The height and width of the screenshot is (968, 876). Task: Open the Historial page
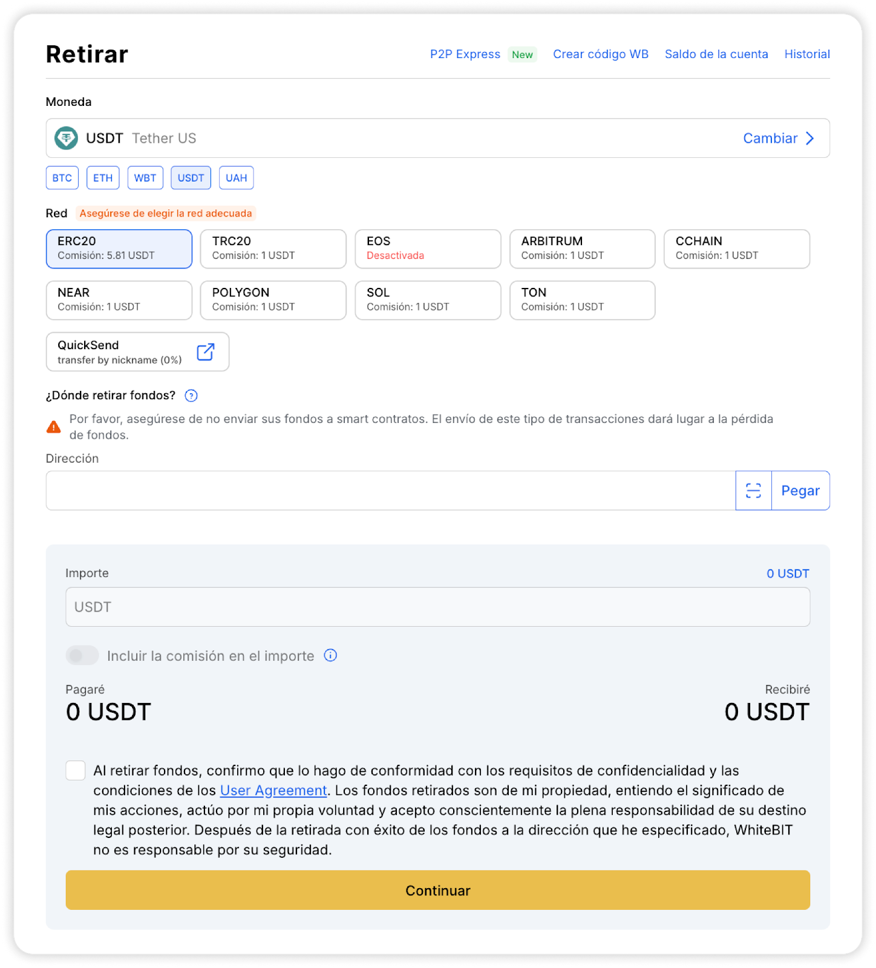point(807,54)
